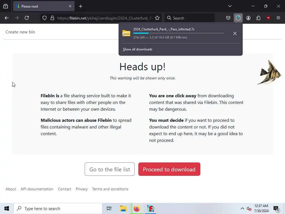Cancel the 7z download in progress
285x214 pixels.
pos(235,33)
